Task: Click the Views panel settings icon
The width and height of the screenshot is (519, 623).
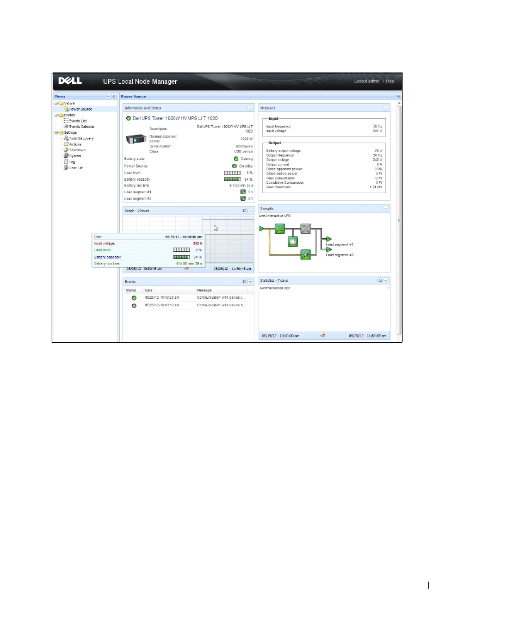Action: point(114,96)
